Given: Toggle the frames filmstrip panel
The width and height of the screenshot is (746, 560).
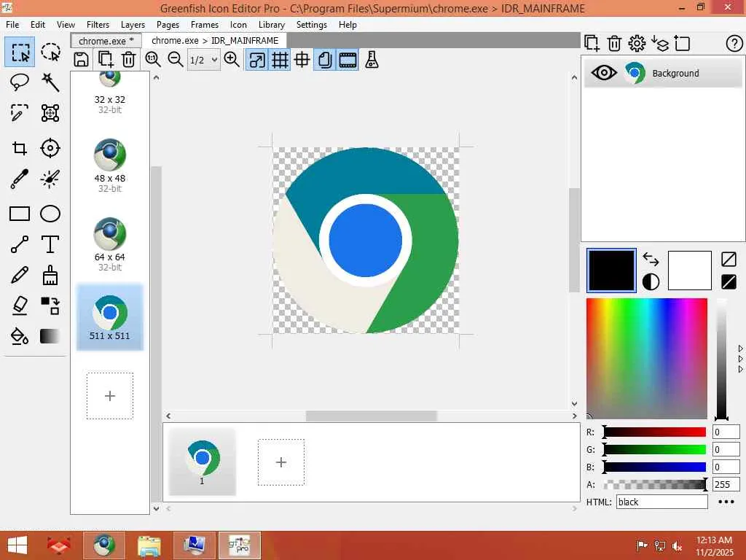Looking at the screenshot, I should click(x=348, y=60).
